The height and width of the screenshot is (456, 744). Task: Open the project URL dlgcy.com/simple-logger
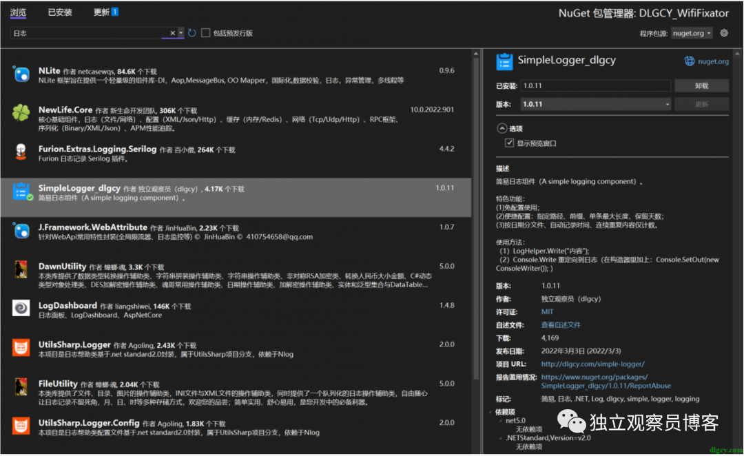point(592,364)
